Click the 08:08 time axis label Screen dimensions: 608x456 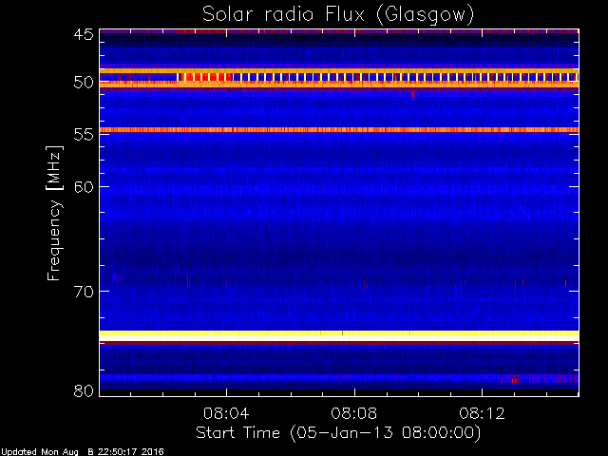(354, 413)
